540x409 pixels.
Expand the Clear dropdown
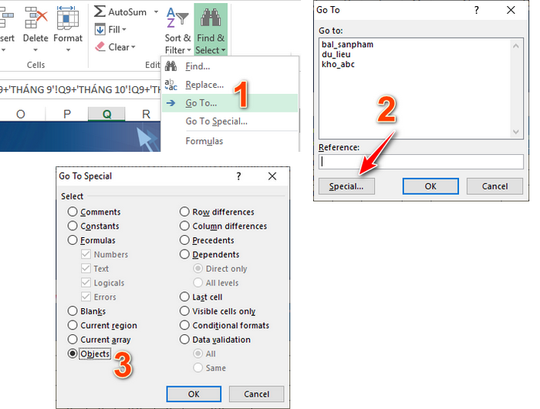click(133, 47)
